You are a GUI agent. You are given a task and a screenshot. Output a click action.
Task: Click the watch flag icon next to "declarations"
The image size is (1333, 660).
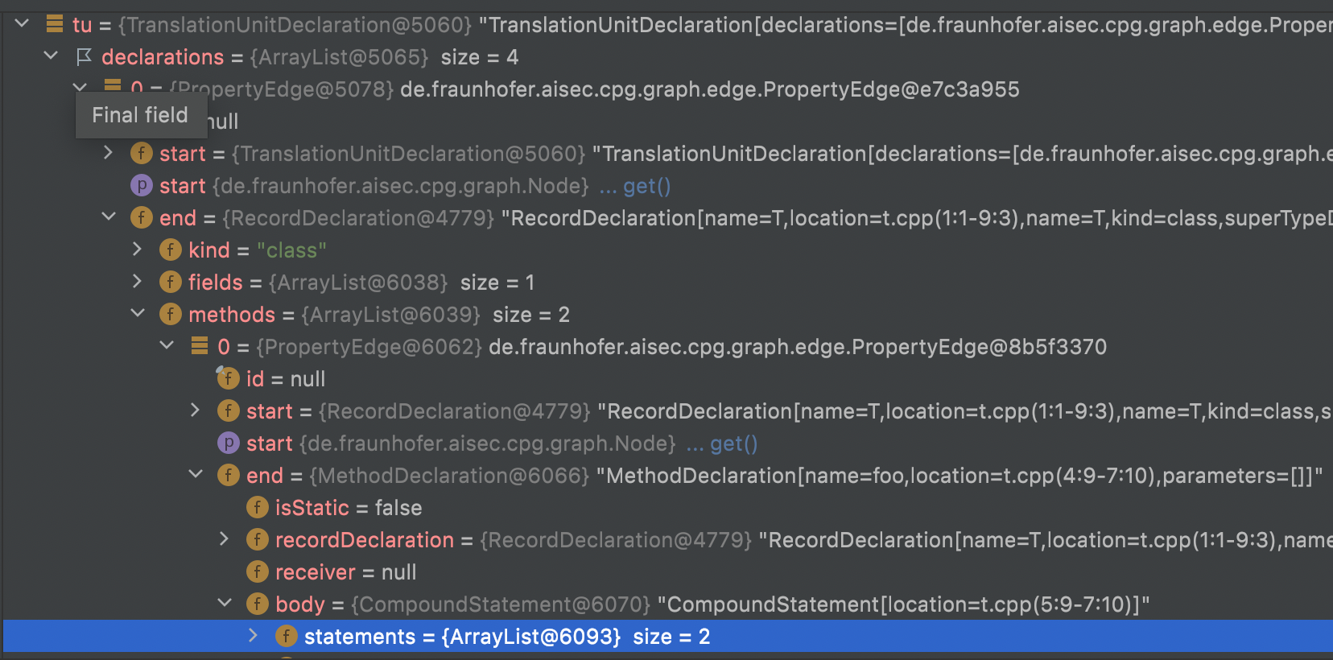tap(81, 56)
